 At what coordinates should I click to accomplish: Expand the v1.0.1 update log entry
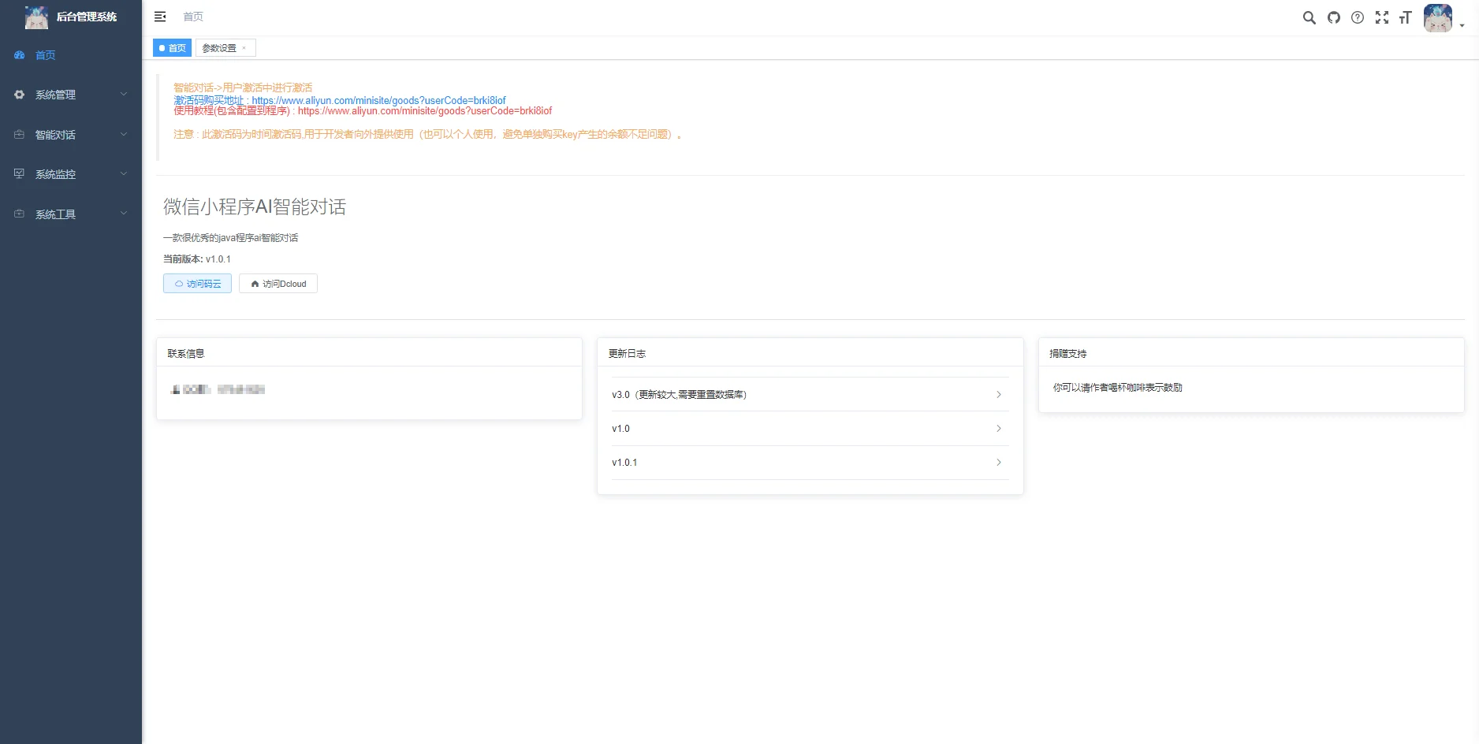coord(810,463)
